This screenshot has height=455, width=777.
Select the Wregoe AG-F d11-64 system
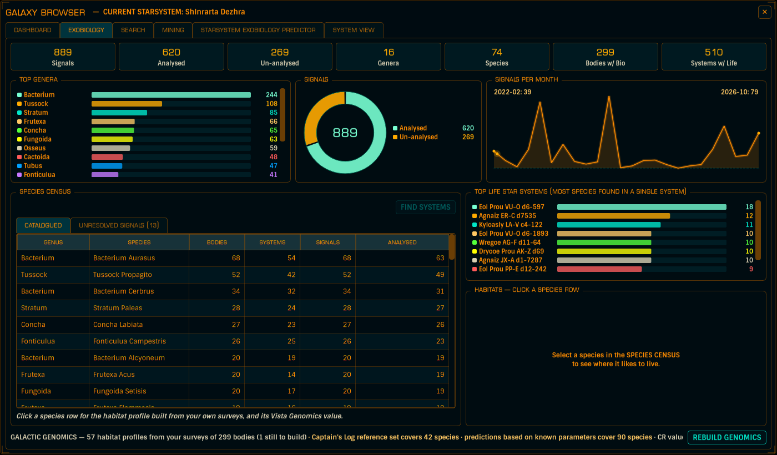point(613,242)
